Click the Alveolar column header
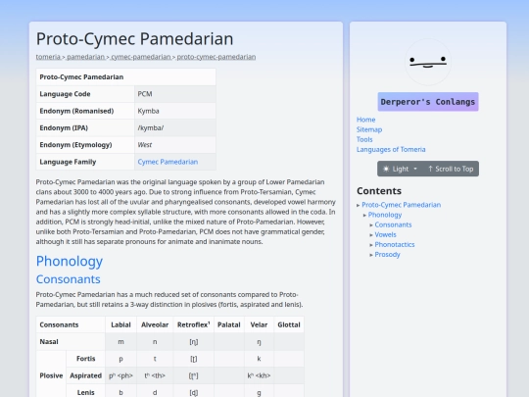The image size is (529, 397). tap(155, 324)
